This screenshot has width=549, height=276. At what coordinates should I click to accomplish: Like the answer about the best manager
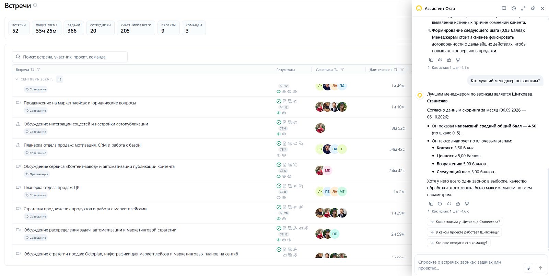click(x=458, y=204)
